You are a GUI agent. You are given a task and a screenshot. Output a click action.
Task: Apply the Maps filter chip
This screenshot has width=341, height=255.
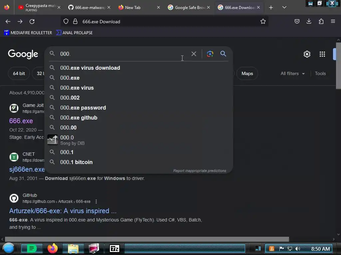click(x=247, y=73)
